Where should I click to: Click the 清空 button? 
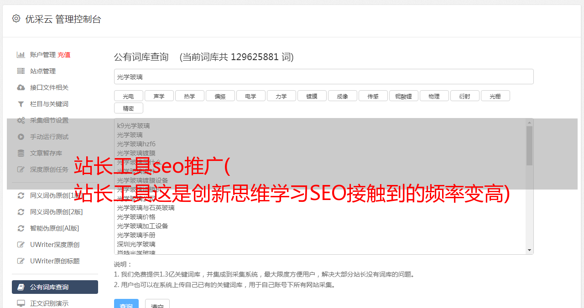(x=157, y=304)
